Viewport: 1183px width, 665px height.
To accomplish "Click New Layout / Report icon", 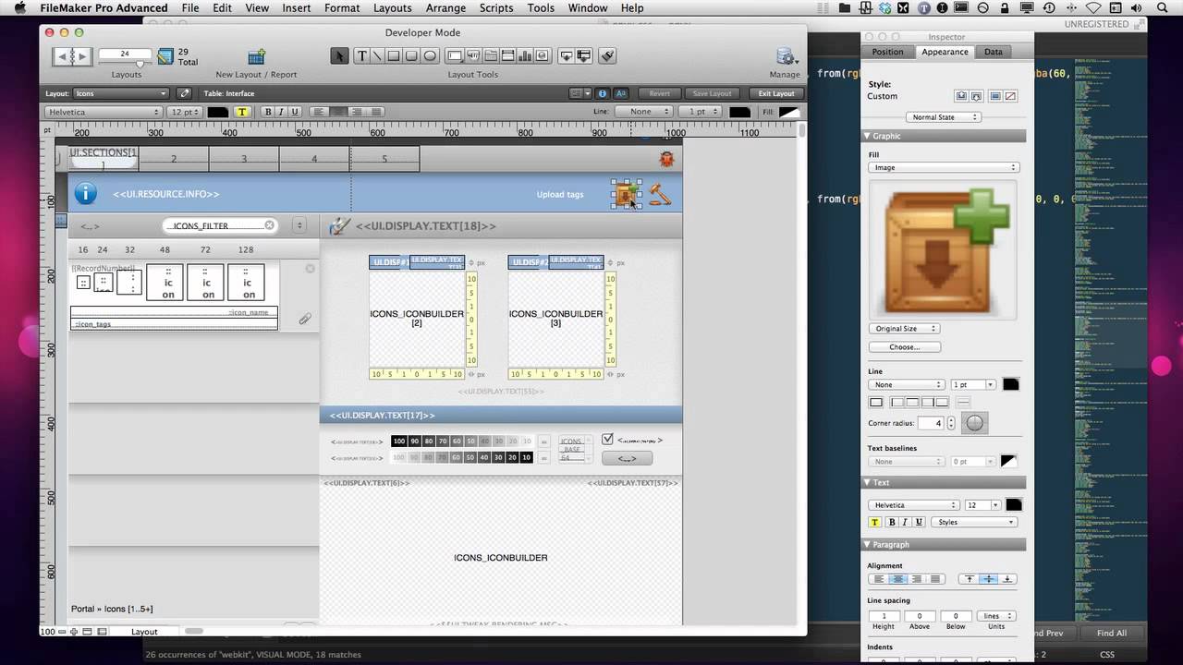I will 256,57.
